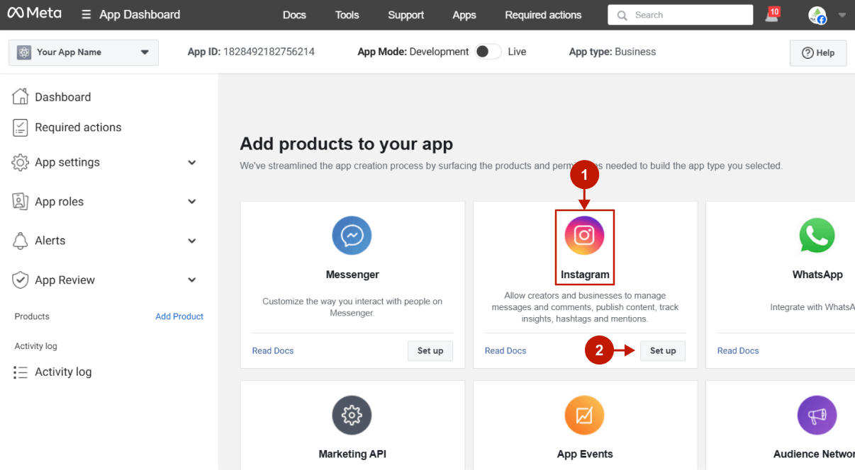Click the App settings gear icon
855x470 pixels.
(21, 162)
